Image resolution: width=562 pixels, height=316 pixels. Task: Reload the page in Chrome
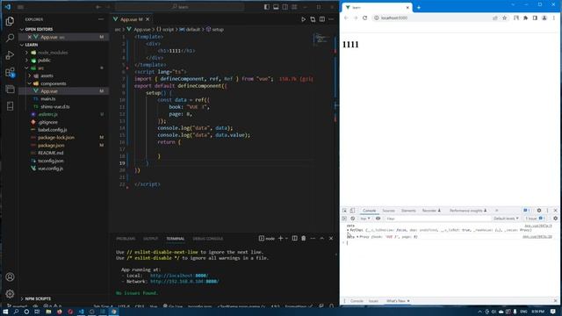click(x=365, y=18)
